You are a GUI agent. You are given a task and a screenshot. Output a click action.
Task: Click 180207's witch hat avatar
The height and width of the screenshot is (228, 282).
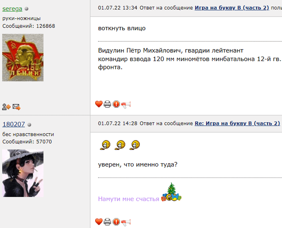click(x=23, y=173)
